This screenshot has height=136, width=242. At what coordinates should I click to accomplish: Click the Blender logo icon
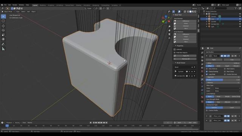point(2,5)
